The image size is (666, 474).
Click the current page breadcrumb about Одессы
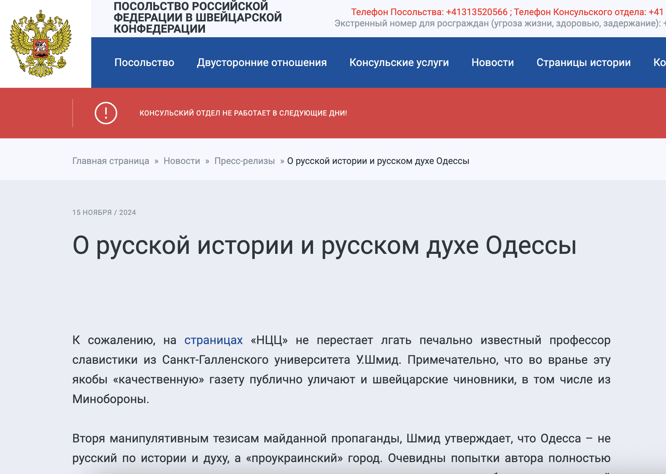point(378,161)
